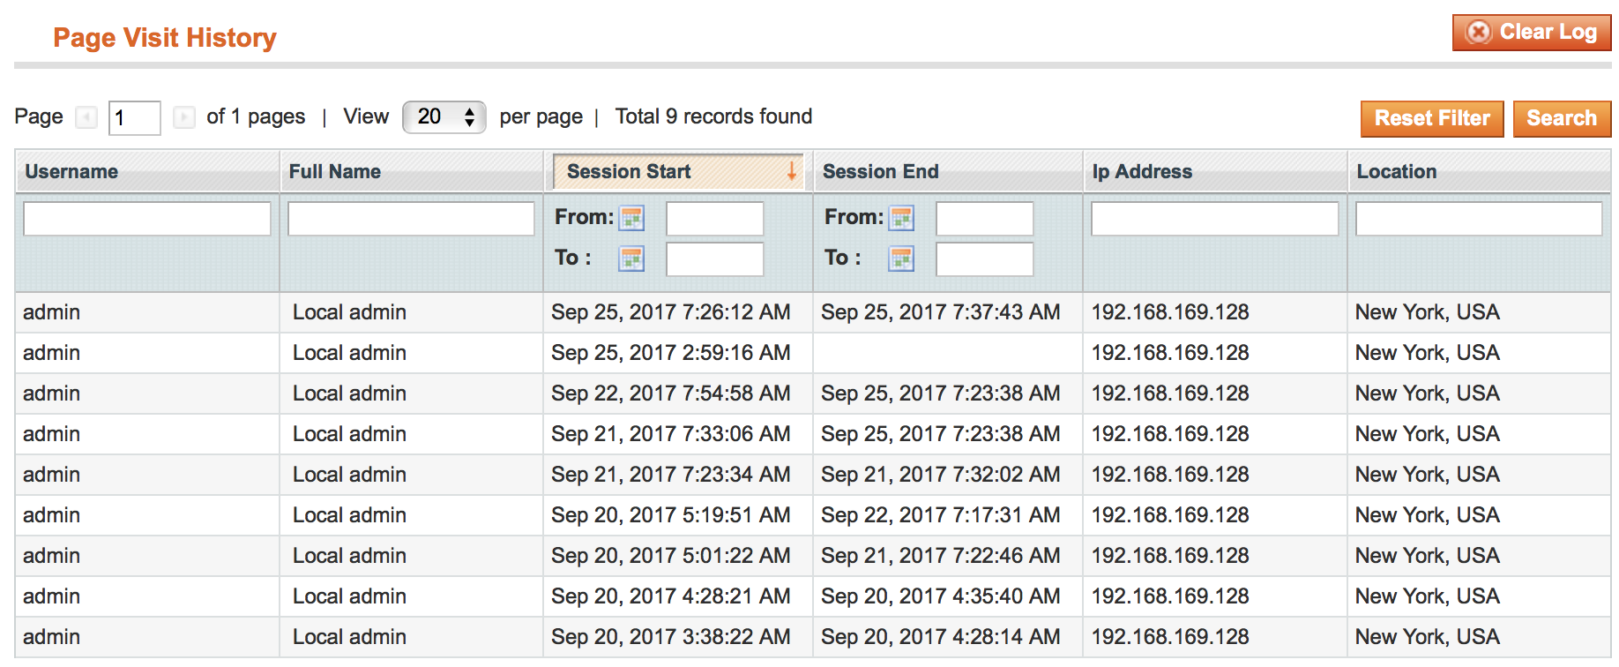Open Session Start To calendar picker
The height and width of the screenshot is (667, 1619).
(x=631, y=259)
